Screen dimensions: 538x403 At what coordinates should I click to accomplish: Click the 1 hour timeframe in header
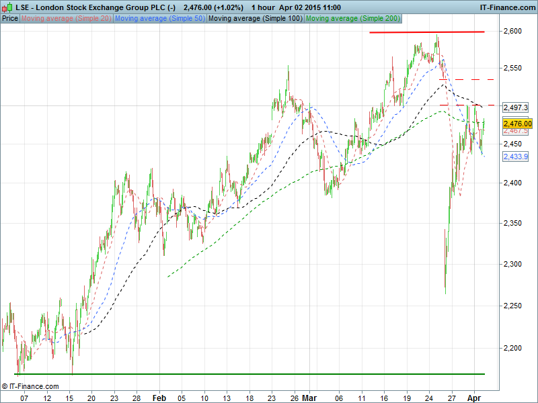(256, 7)
